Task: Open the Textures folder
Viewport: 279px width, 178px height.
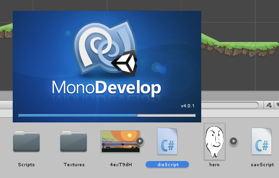Action: tap(74, 141)
